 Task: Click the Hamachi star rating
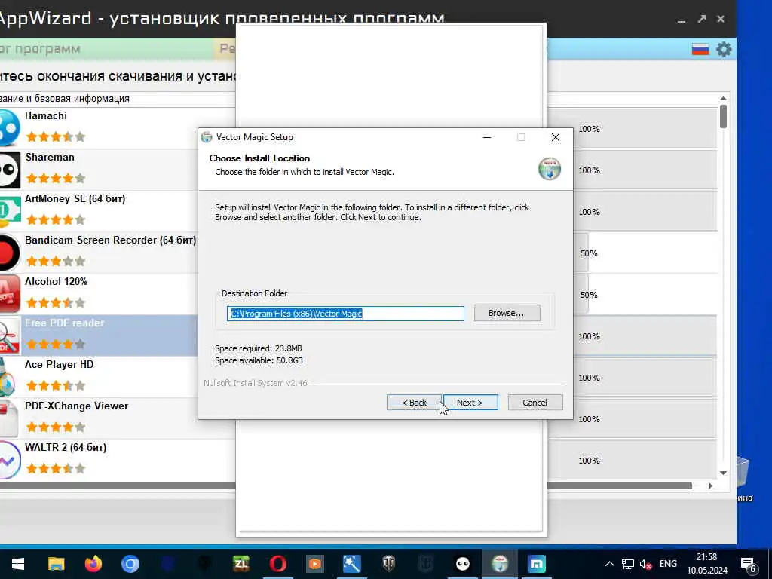56,137
